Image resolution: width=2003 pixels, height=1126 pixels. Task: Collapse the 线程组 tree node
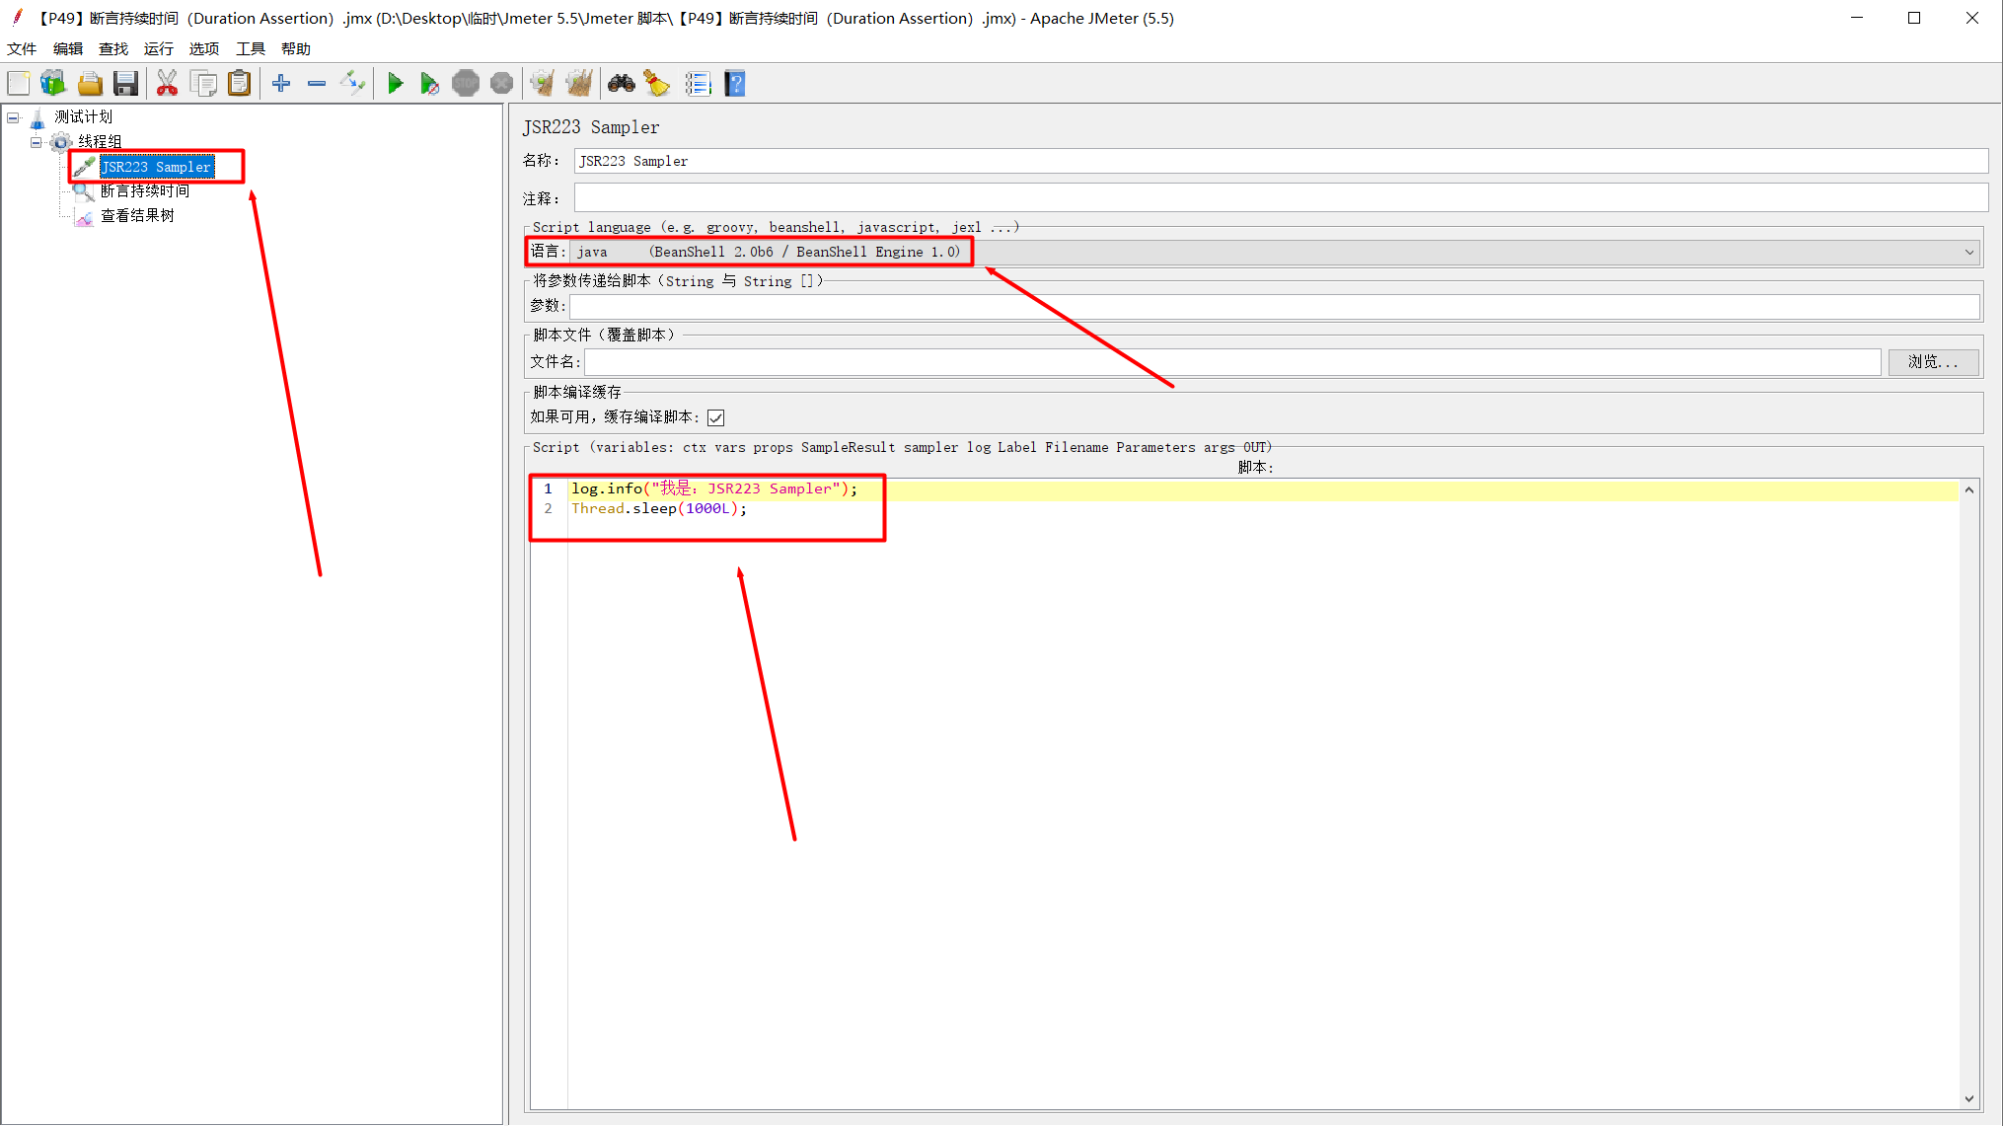pos(37,142)
